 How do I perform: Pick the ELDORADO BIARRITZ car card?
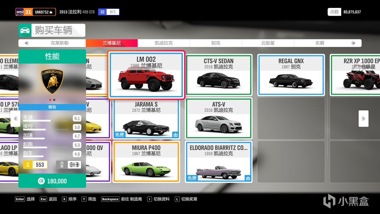point(219,162)
